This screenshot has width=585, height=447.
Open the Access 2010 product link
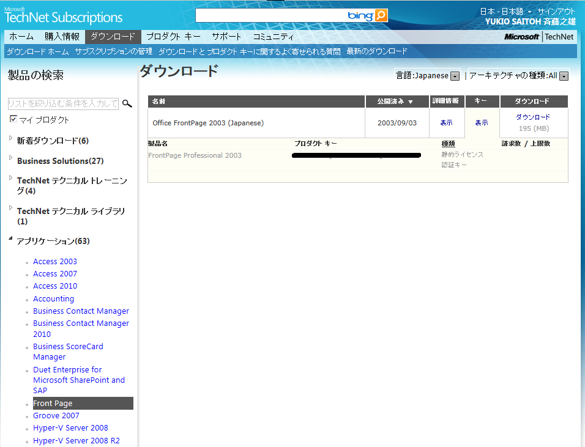[55, 286]
